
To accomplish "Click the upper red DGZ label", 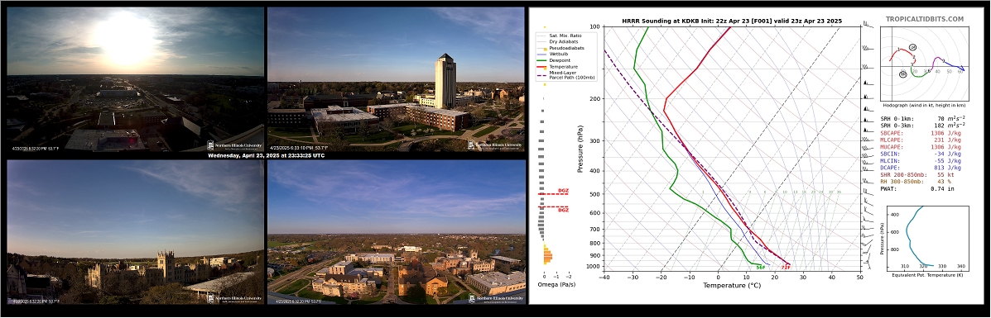I will tap(562, 191).
